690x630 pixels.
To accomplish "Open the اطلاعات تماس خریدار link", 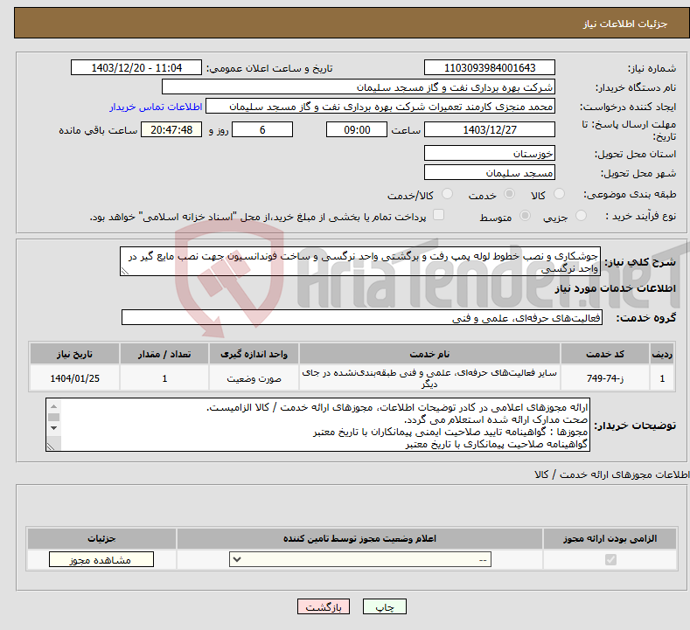I will (x=156, y=107).
